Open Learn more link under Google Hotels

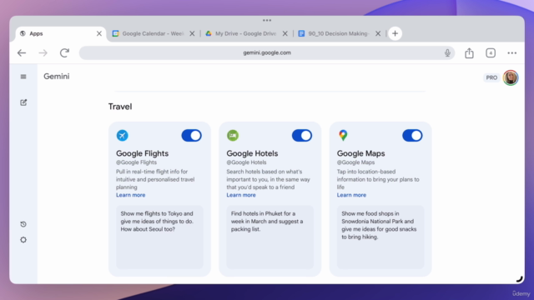(241, 195)
